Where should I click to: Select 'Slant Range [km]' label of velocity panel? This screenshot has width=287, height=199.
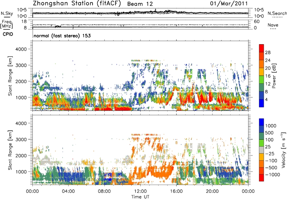click(10, 150)
